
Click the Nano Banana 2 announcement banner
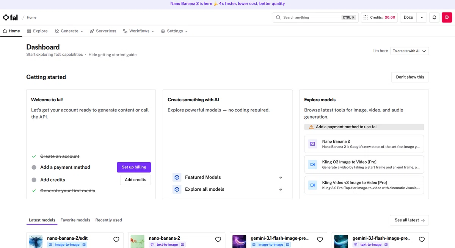tap(227, 3)
